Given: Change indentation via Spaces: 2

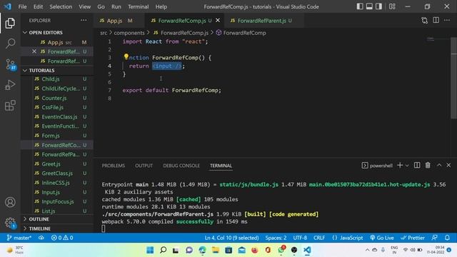Looking at the screenshot, I should pyautogui.click(x=276, y=238).
